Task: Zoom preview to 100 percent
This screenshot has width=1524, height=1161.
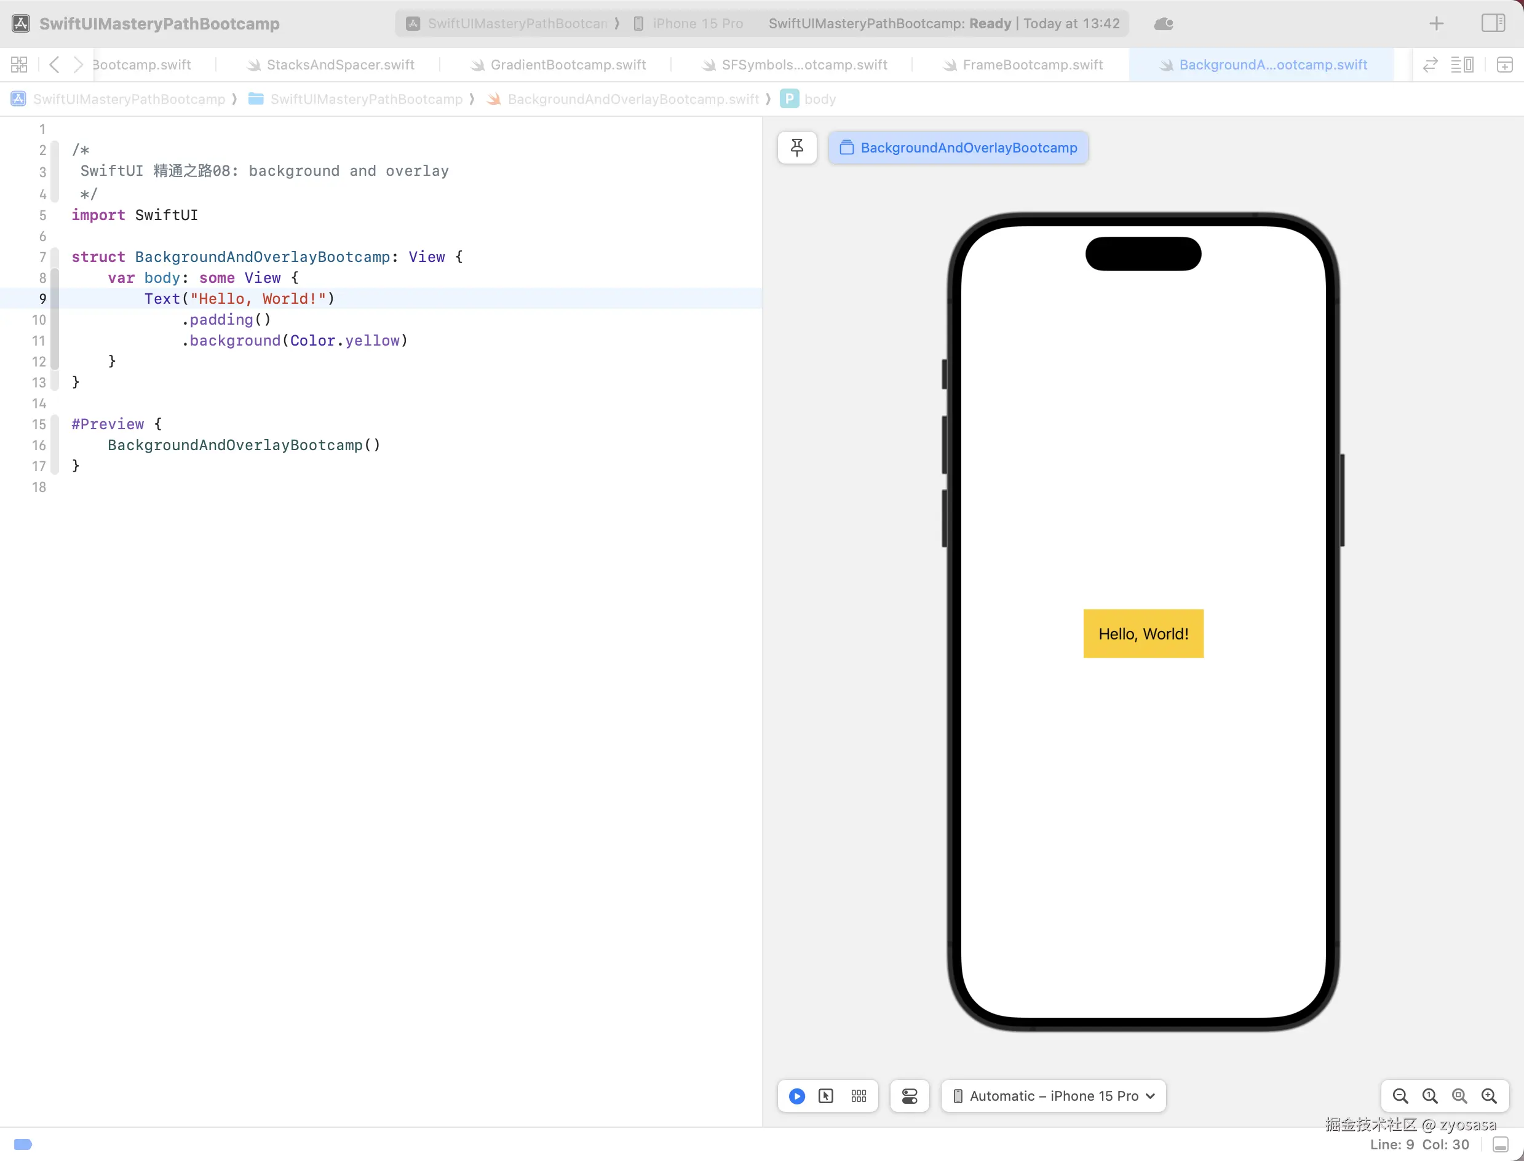Action: (x=1430, y=1096)
